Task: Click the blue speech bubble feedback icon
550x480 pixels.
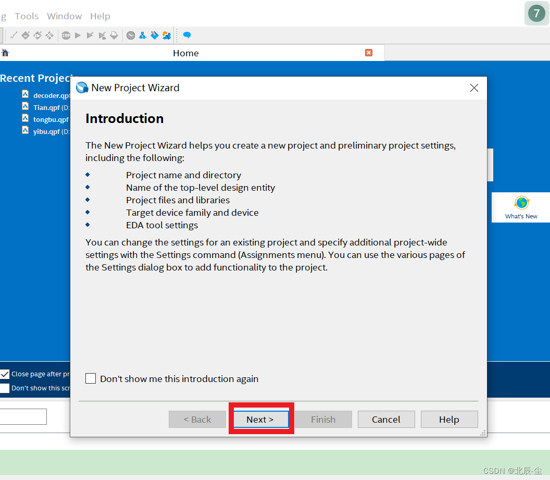Action: point(187,35)
